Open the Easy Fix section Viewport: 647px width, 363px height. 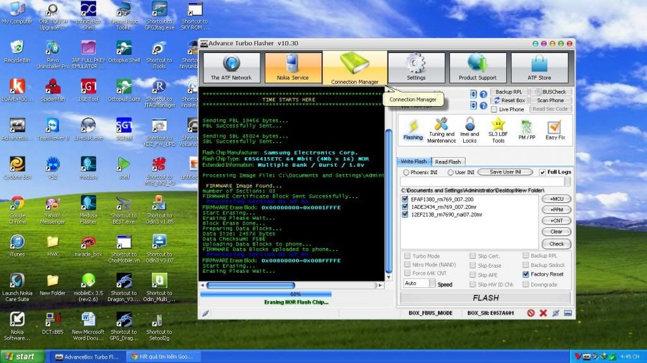point(555,130)
